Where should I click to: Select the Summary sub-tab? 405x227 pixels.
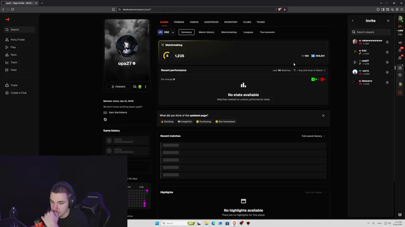[x=186, y=32]
